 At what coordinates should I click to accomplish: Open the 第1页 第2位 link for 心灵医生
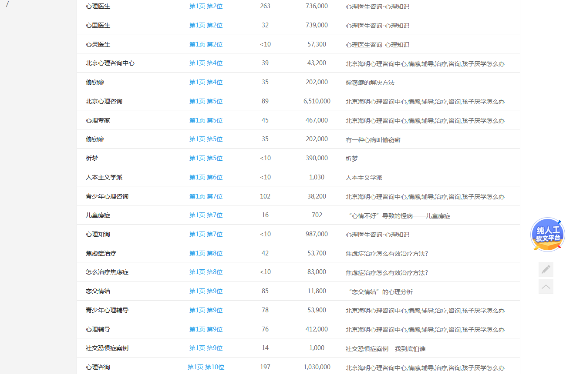tap(206, 44)
